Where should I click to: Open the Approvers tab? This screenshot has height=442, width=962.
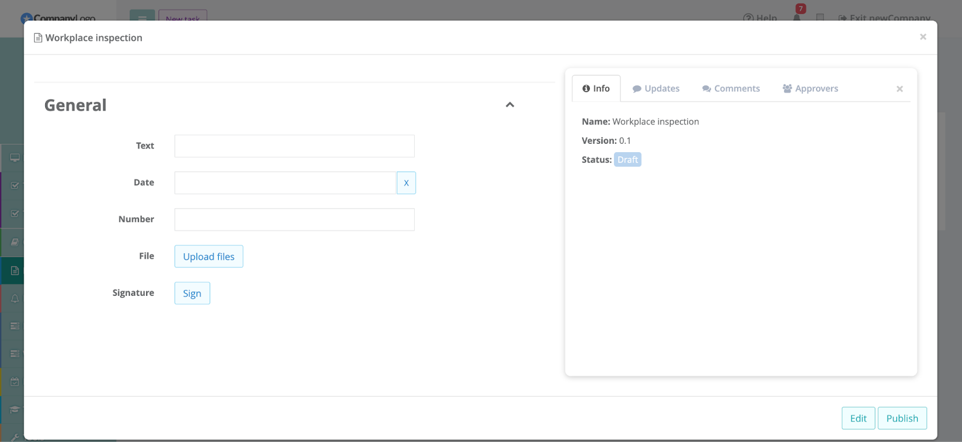(x=810, y=88)
